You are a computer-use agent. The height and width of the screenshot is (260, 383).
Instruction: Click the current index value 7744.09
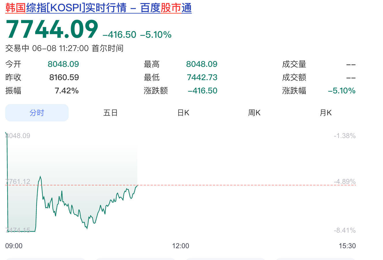tap(52, 29)
